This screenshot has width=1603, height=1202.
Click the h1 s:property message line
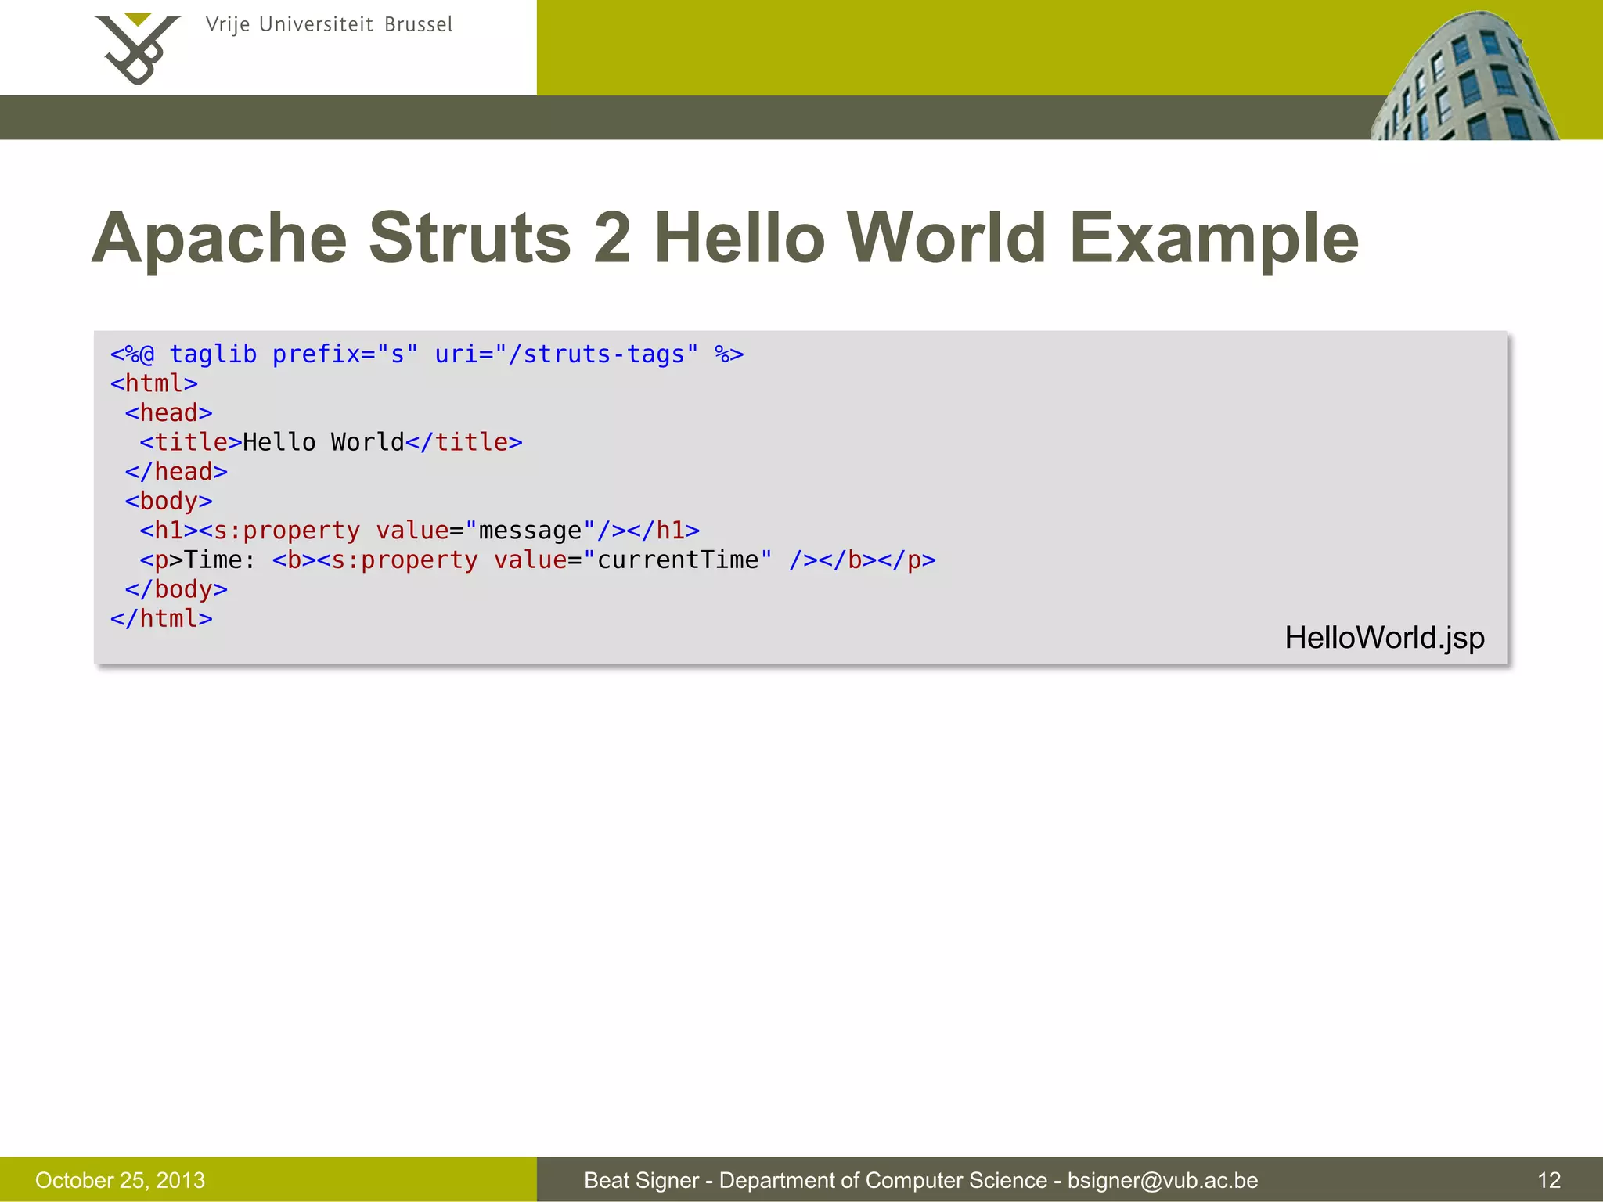tap(420, 531)
